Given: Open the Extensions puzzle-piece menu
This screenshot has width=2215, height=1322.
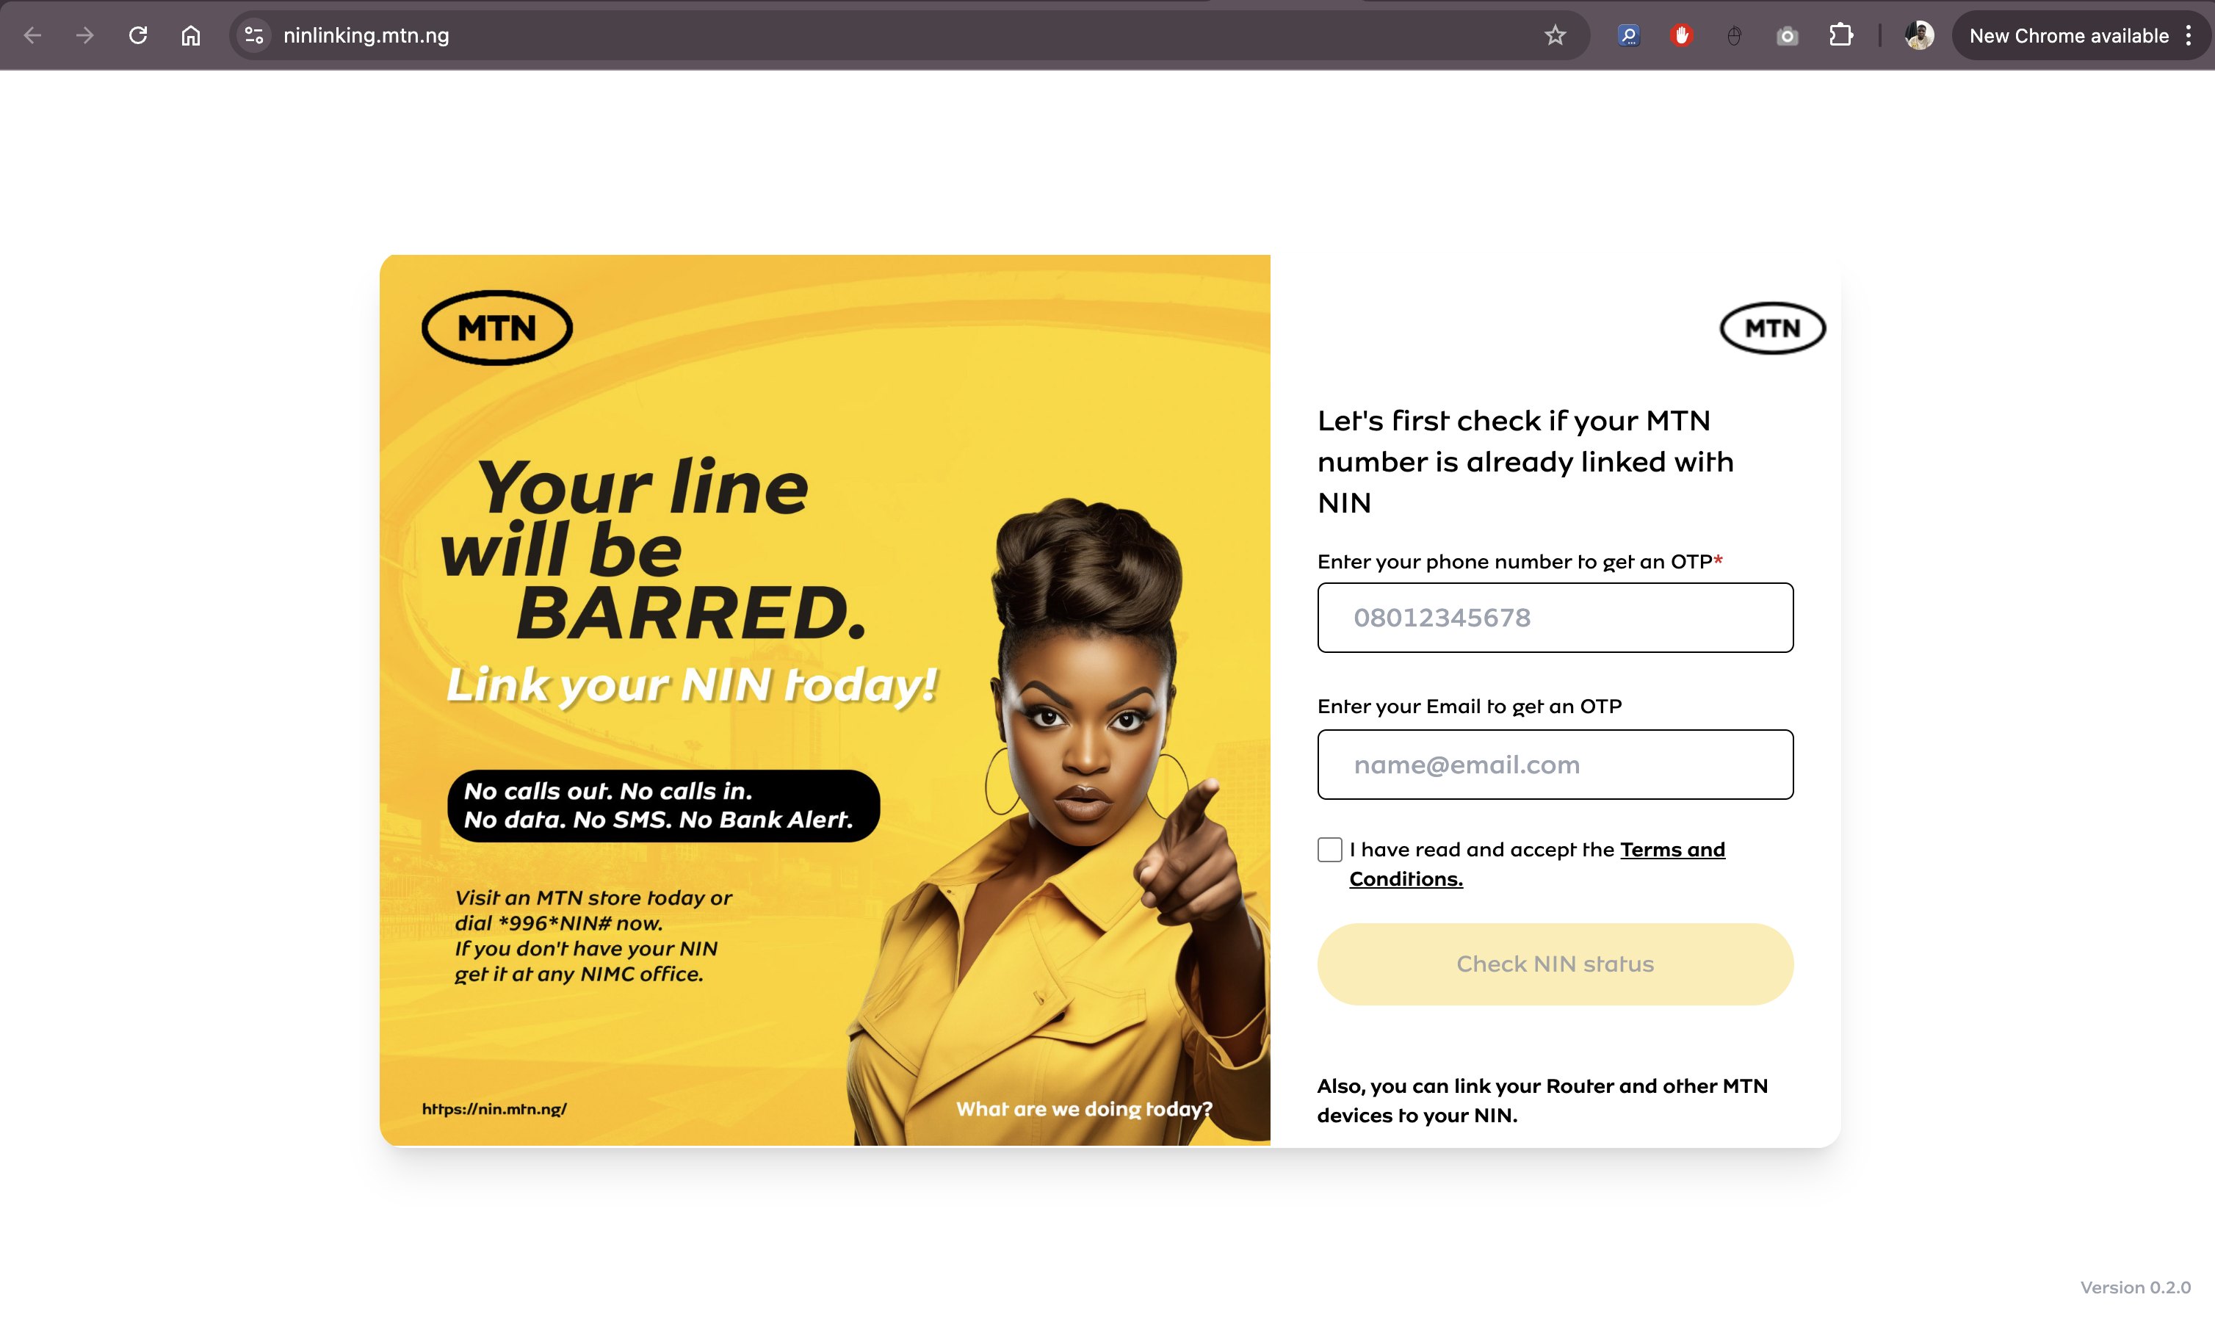Looking at the screenshot, I should pyautogui.click(x=1841, y=36).
